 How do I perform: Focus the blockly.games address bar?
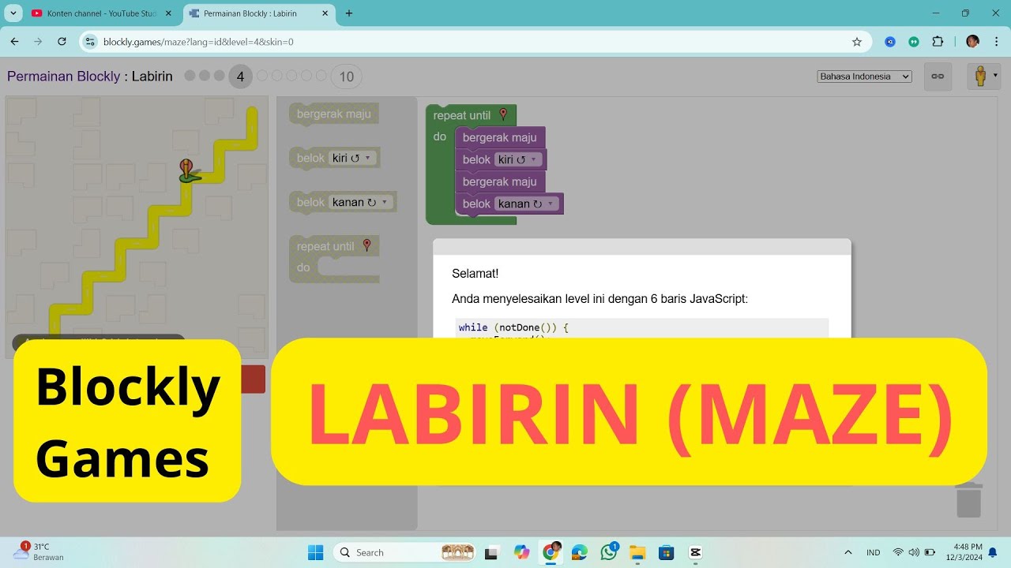click(474, 42)
